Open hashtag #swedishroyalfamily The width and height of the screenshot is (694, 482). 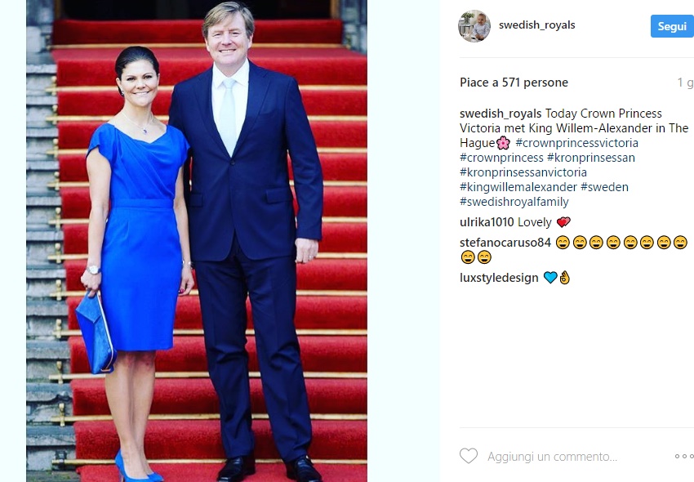(x=514, y=202)
